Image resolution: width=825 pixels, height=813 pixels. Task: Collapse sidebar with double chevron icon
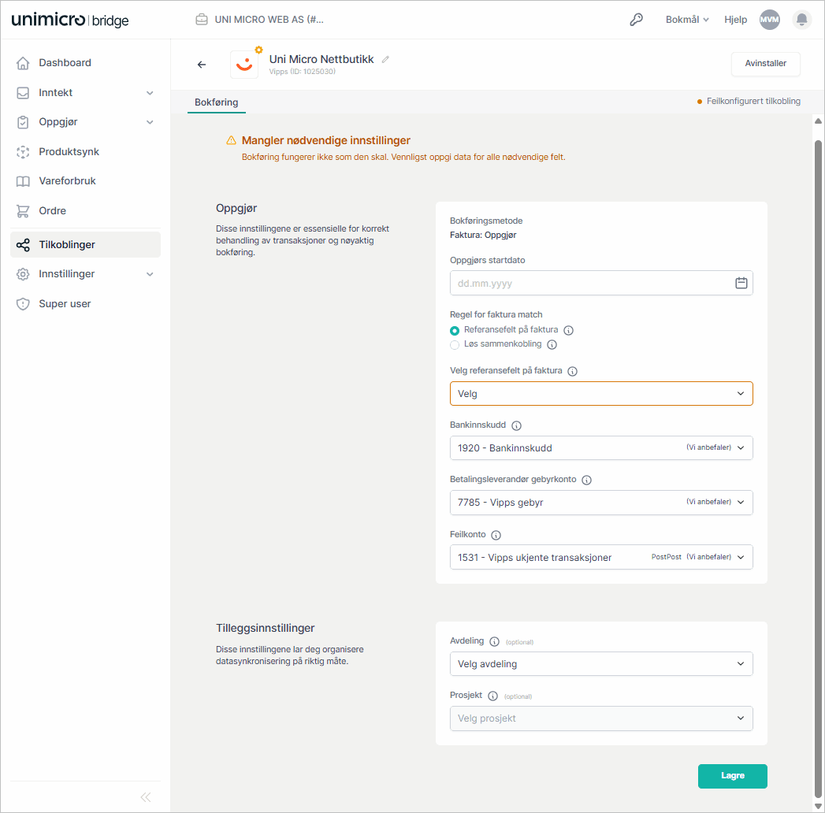[x=146, y=797]
